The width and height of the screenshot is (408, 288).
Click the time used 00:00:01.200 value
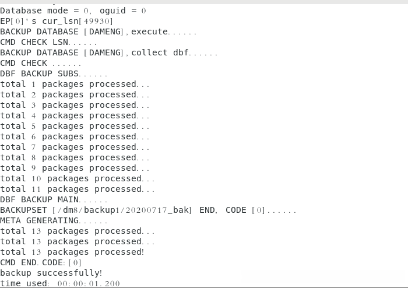(x=89, y=283)
